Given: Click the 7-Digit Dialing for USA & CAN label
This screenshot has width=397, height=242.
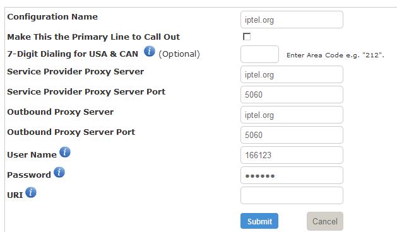Looking at the screenshot, I should pos(73,54).
